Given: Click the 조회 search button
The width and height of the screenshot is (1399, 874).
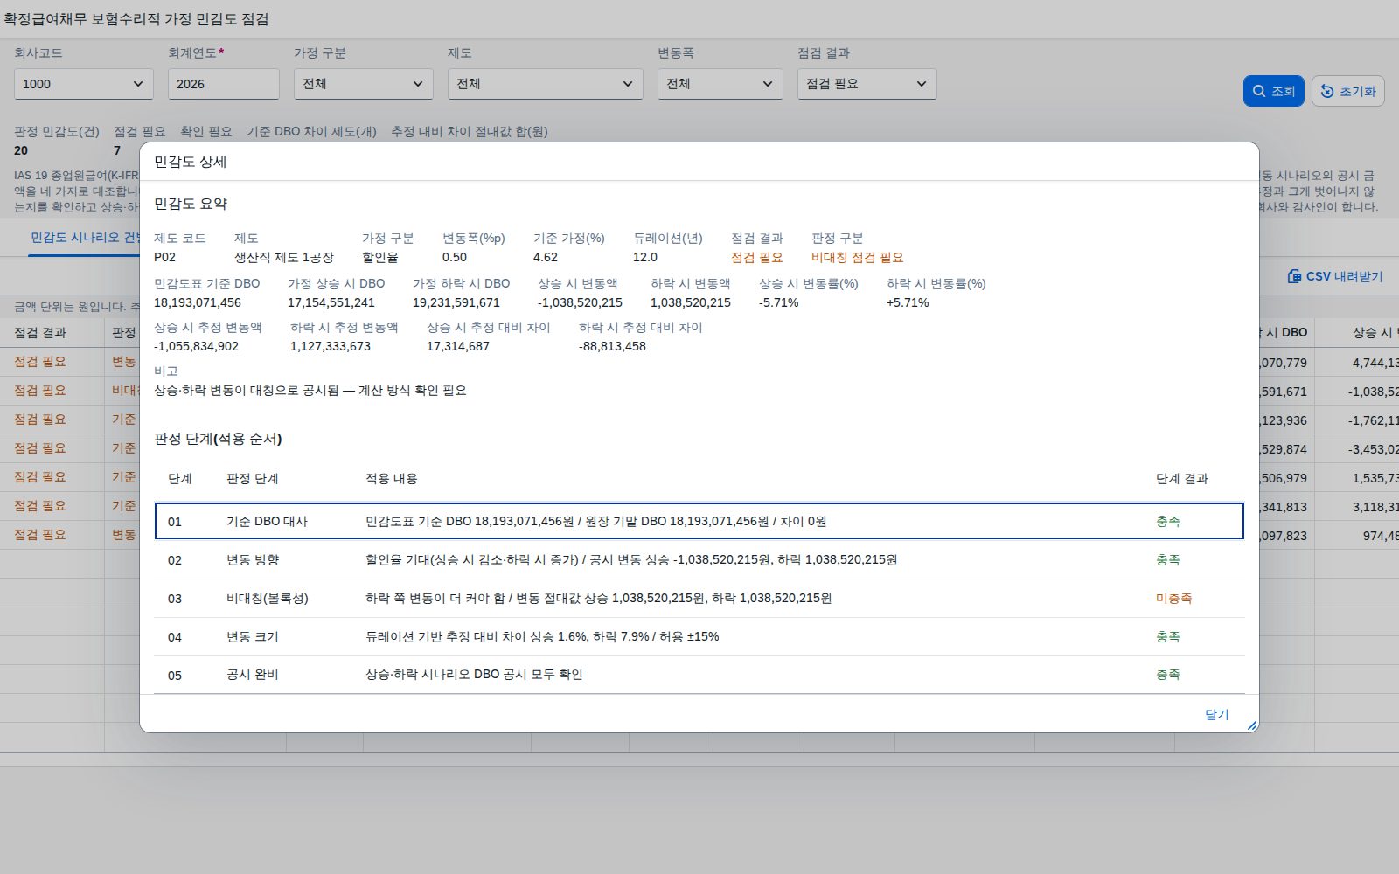Looking at the screenshot, I should coord(1274,91).
